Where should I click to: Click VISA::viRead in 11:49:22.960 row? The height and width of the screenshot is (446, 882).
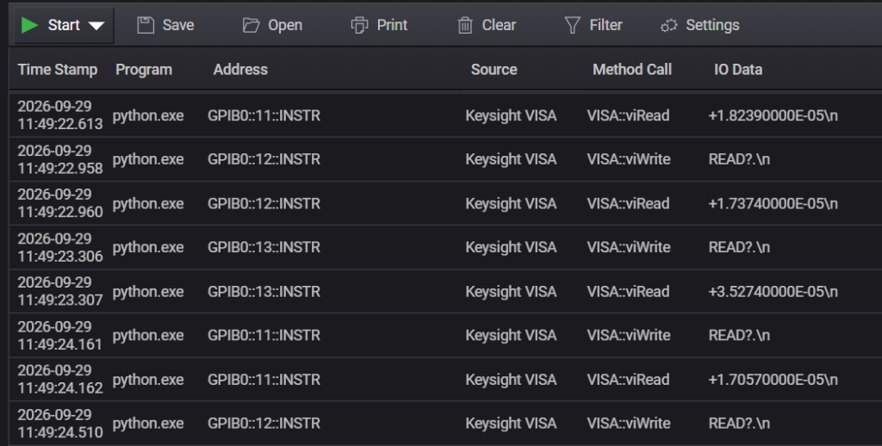[628, 203]
